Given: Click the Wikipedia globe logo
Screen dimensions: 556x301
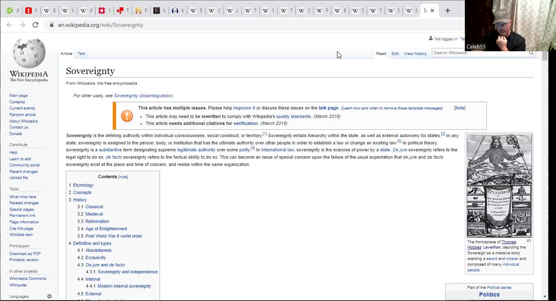Looking at the screenshot, I should tap(28, 53).
